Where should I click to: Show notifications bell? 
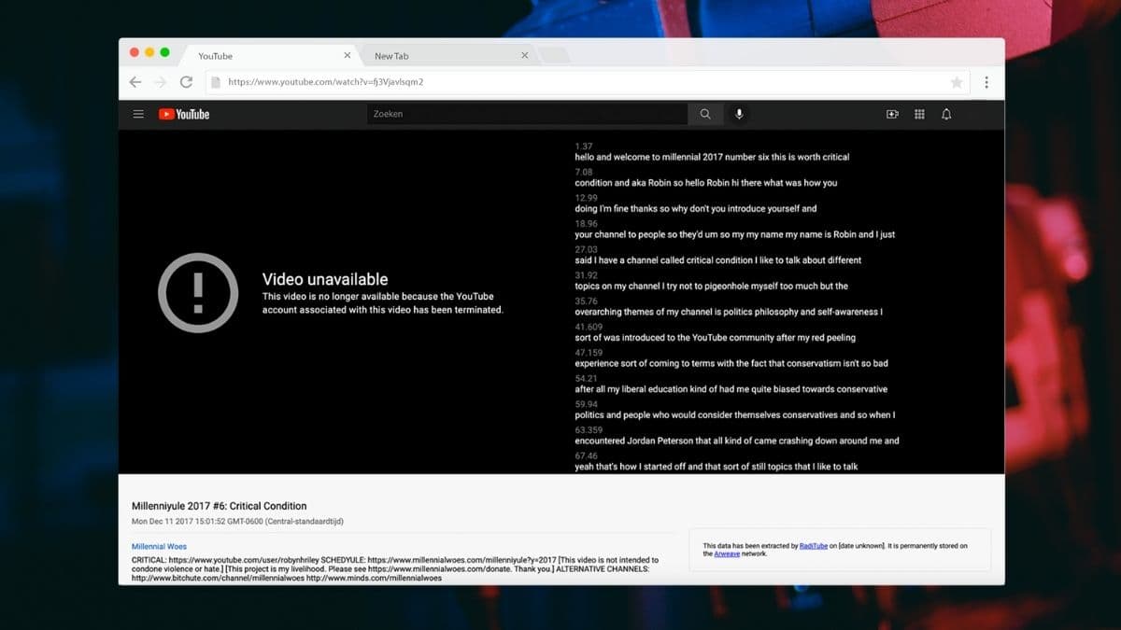(946, 114)
